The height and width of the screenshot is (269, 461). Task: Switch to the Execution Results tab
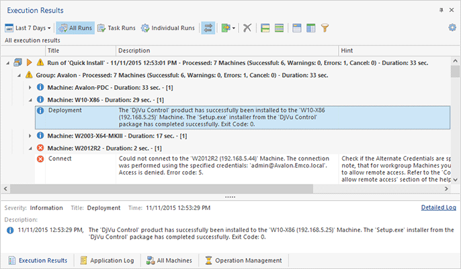coord(38,260)
